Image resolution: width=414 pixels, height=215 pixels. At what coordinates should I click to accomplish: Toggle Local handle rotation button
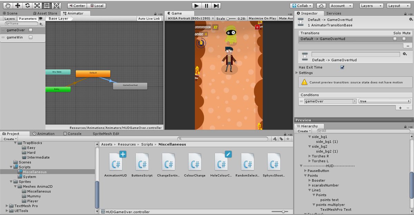pyautogui.click(x=97, y=6)
